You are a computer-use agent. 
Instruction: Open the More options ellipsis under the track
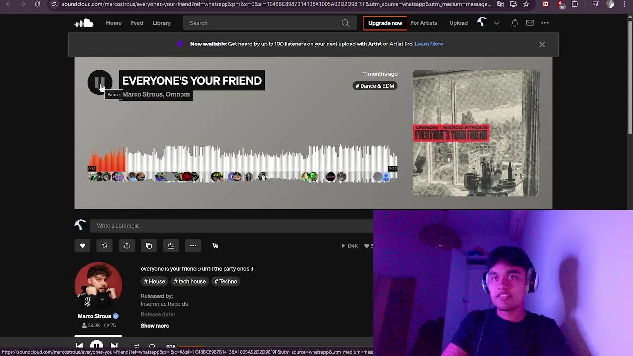193,246
